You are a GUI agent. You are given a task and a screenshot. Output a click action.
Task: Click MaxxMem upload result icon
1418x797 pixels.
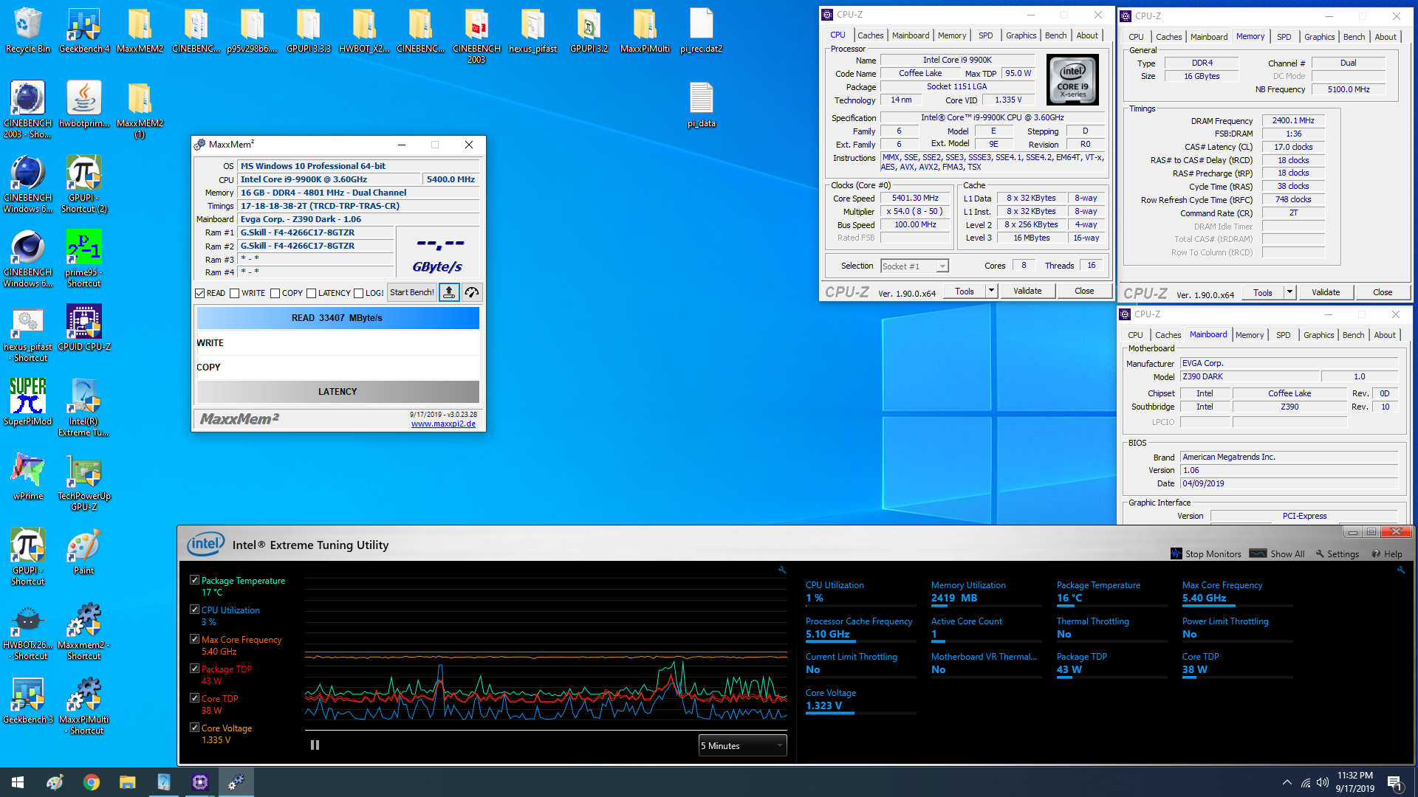(449, 292)
